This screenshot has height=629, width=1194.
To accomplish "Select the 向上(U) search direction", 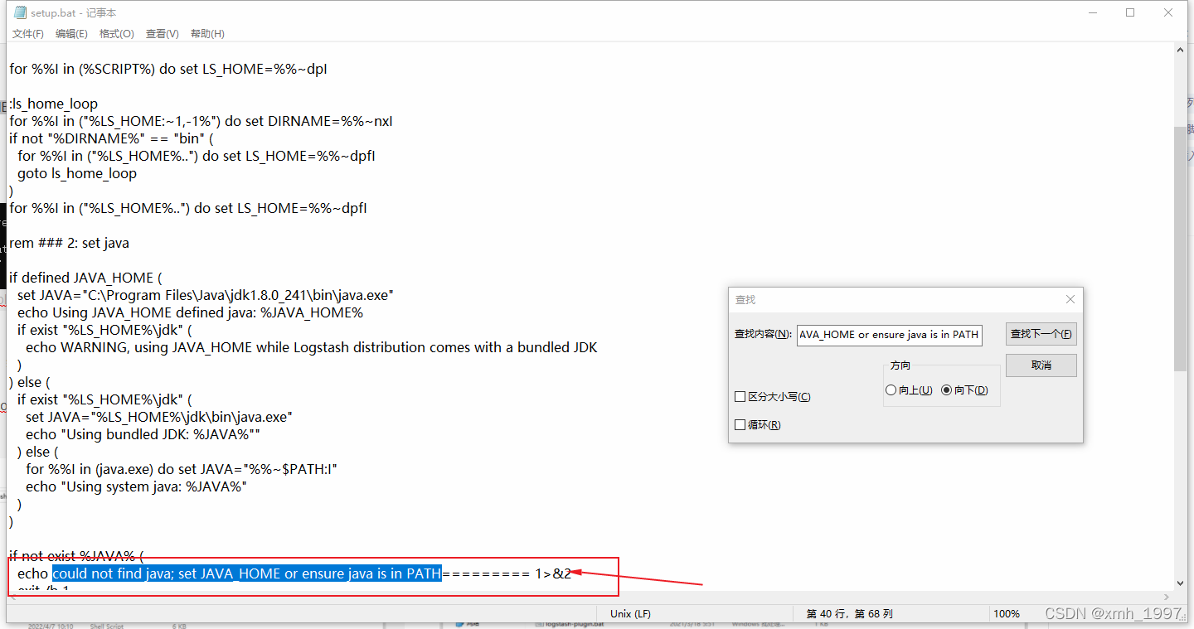I will [x=891, y=389].
